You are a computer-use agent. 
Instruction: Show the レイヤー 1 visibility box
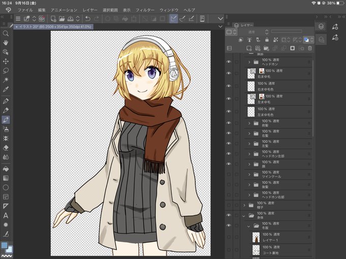point(229,237)
